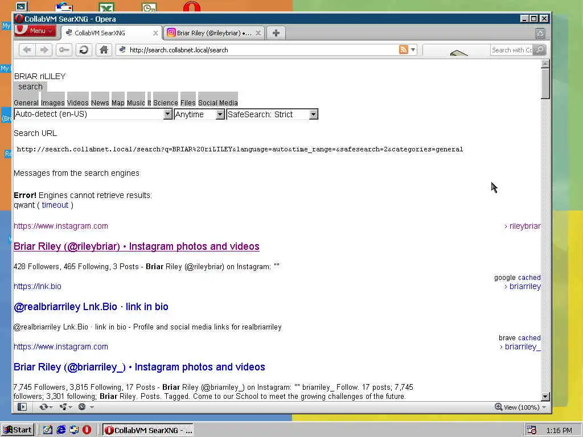Click the briarriley_ breadcrumb link
583x437 pixels.
point(523,347)
